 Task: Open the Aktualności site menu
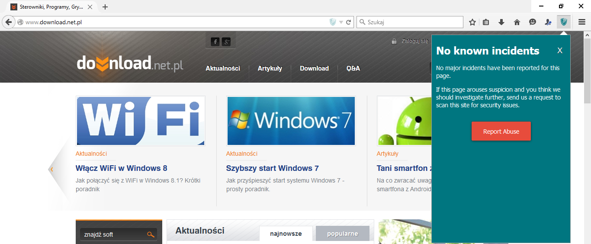(x=223, y=68)
